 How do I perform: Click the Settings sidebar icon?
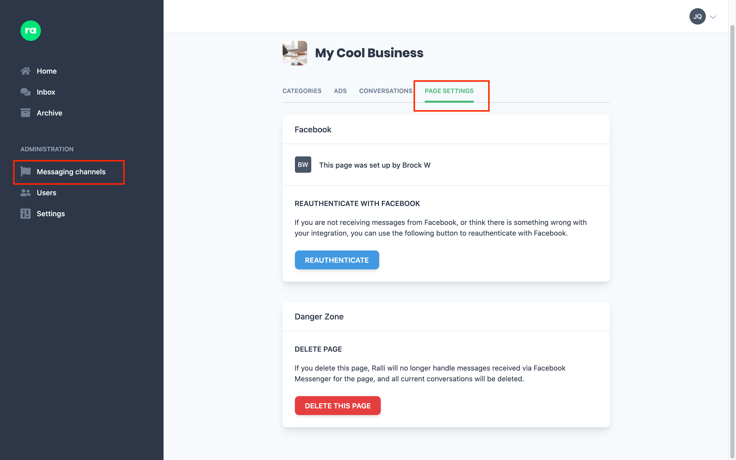pos(26,214)
